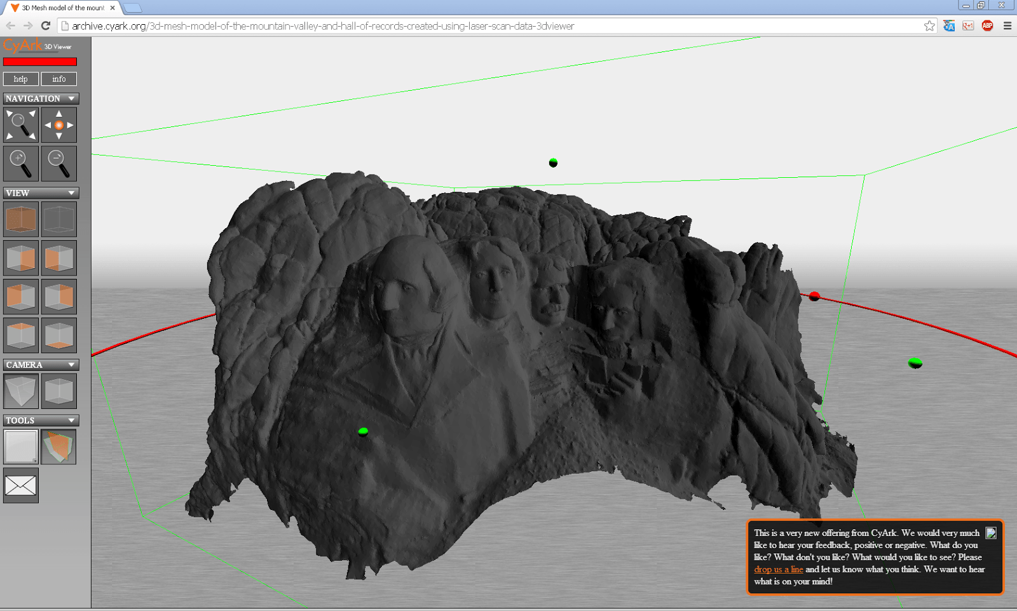Select the zoom extents magnifier tool
1017x611 pixels.
pyautogui.click(x=21, y=125)
